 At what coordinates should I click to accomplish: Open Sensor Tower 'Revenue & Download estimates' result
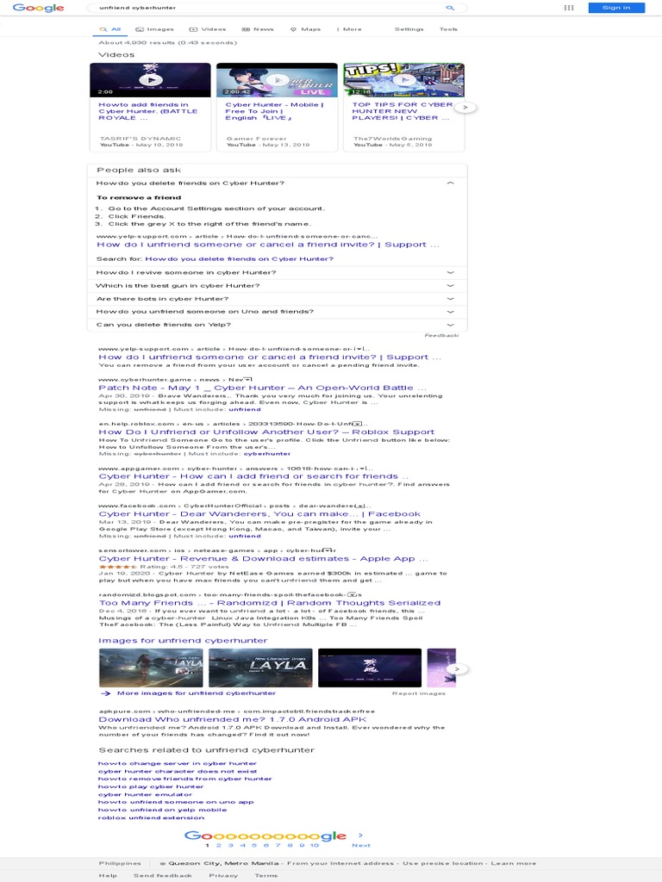coord(264,558)
